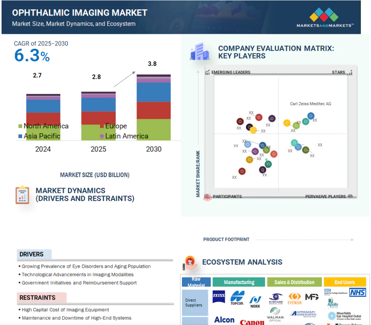Select the End Users category header
Screen dimensions: 371x325
[x=344, y=282]
